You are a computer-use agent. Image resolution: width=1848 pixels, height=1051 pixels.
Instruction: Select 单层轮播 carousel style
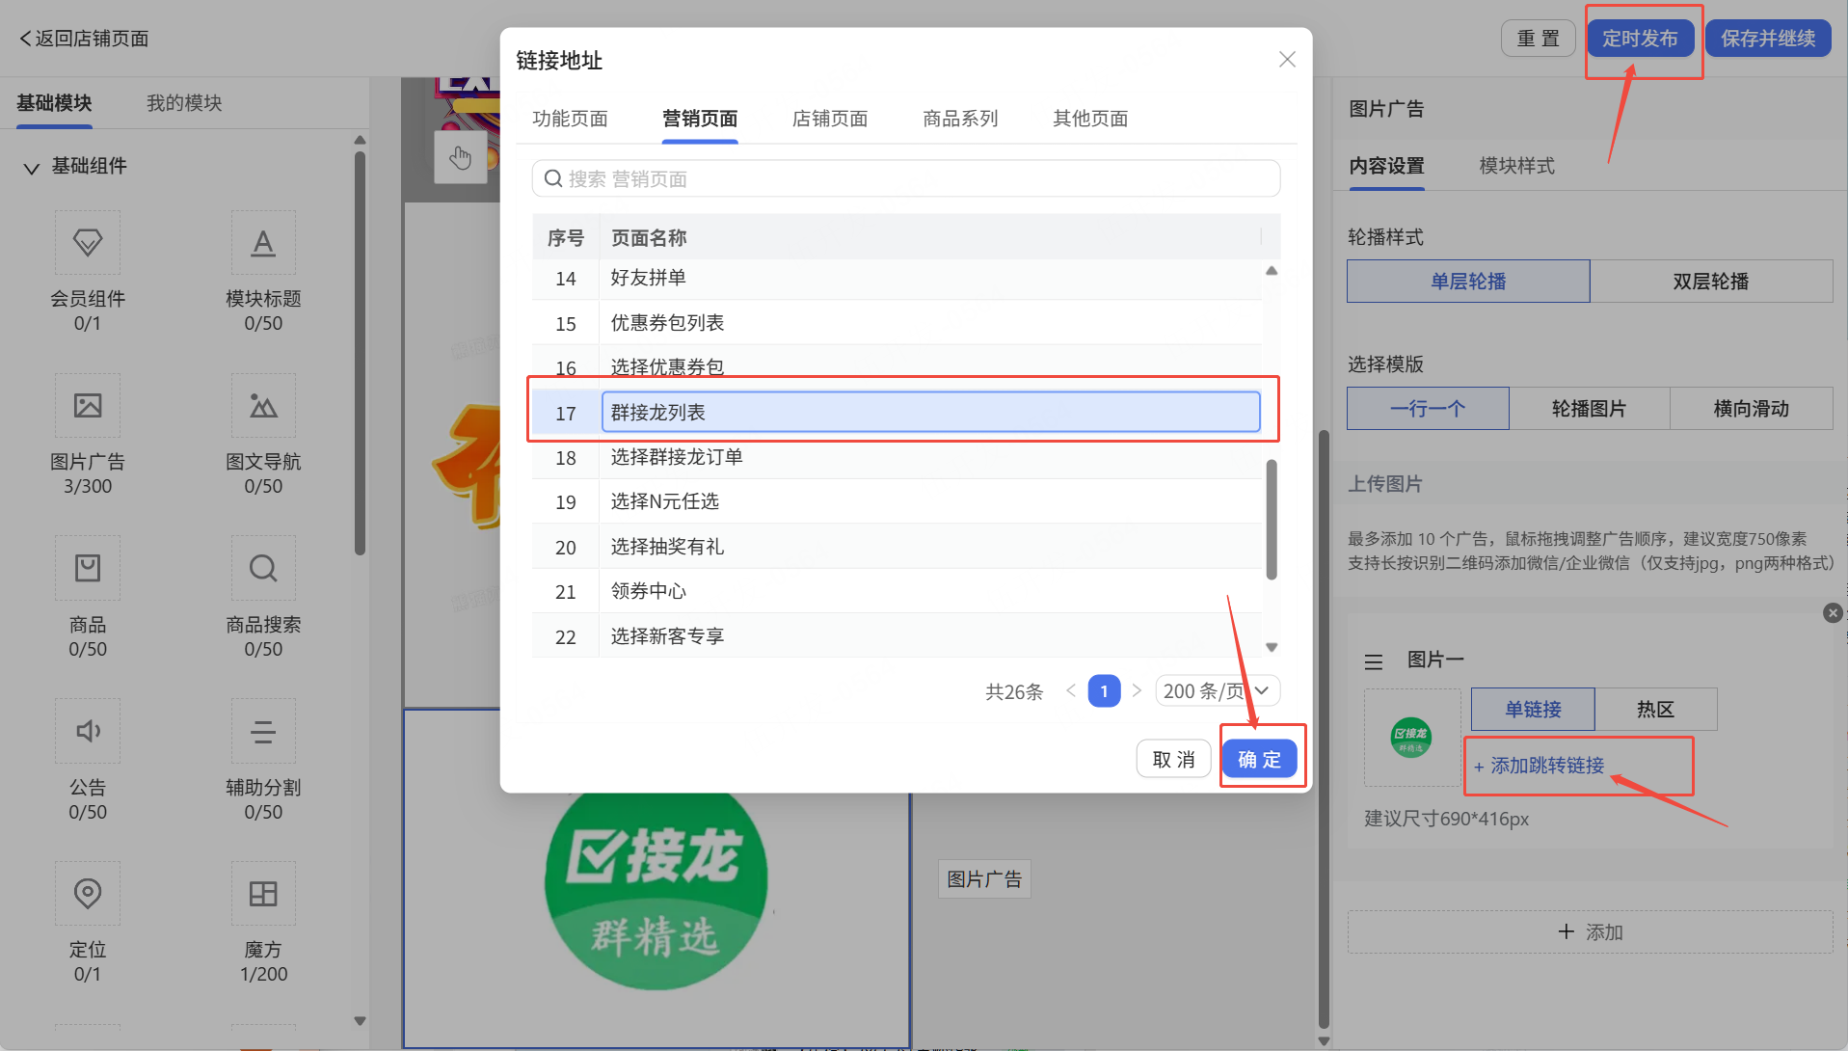pyautogui.click(x=1468, y=282)
